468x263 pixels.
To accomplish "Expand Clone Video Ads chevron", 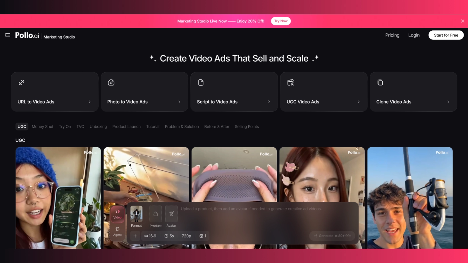I will 448,102.
